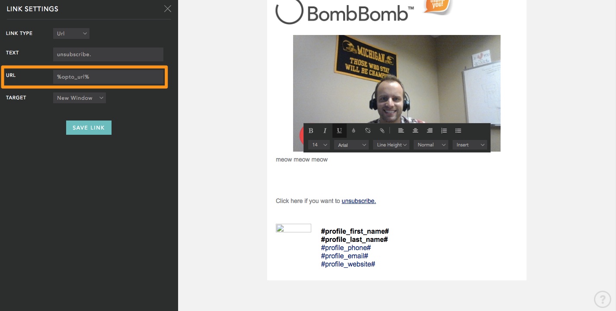Open the Insert dropdown menu
Screen dimensions: 616x311
[470, 145]
